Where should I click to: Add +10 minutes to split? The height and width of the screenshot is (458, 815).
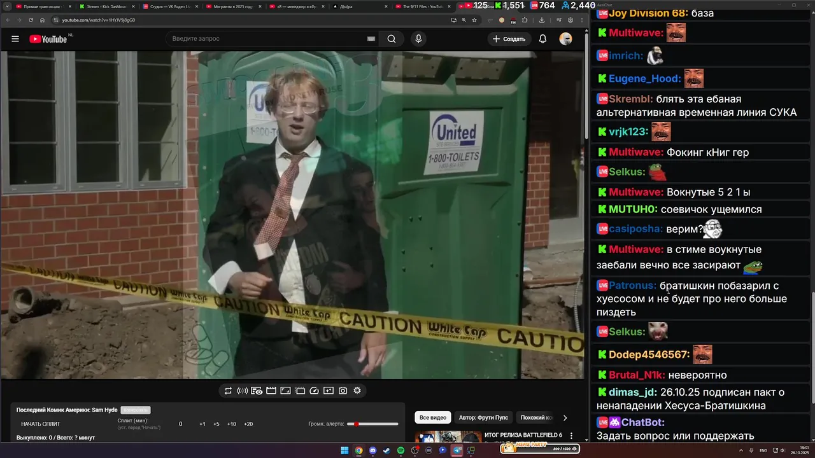232,424
